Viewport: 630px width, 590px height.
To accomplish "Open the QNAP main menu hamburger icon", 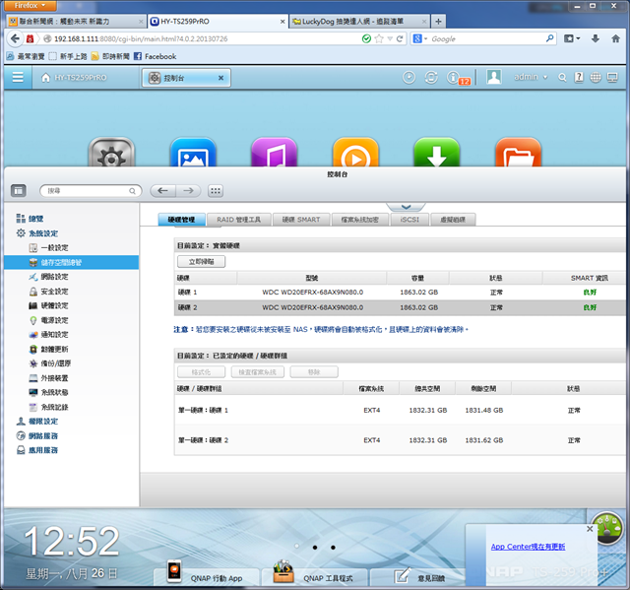I will (x=18, y=77).
